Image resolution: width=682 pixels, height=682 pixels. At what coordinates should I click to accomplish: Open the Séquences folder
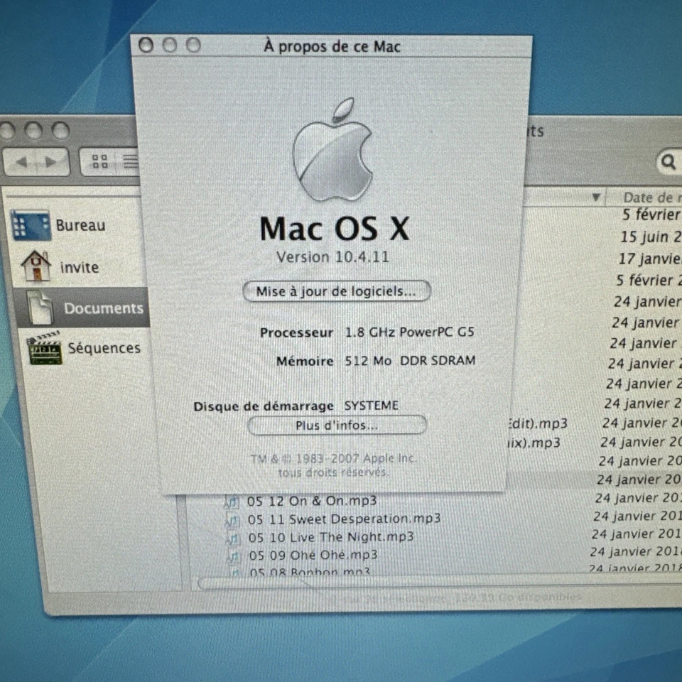tap(105, 348)
